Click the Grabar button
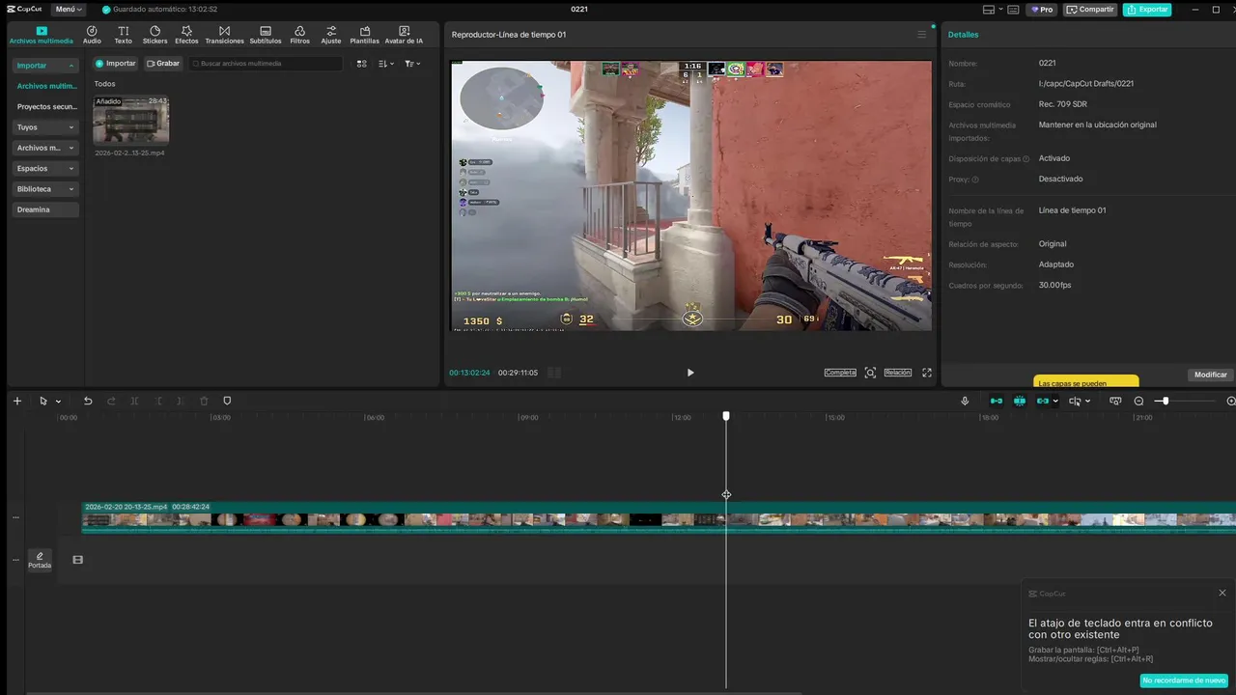Viewport: 1236px width, 695px height. pyautogui.click(x=163, y=64)
